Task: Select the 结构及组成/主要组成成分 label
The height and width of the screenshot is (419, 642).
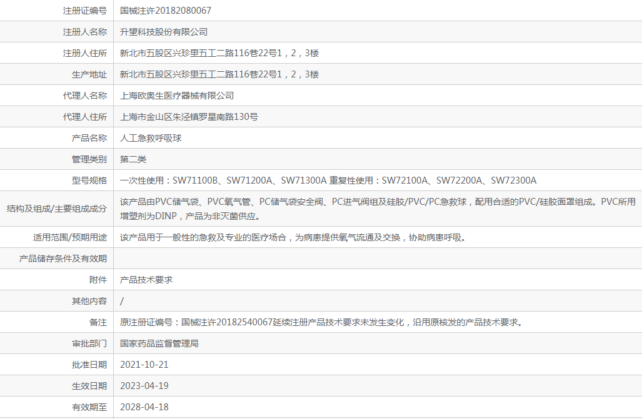Action: [x=56, y=209]
